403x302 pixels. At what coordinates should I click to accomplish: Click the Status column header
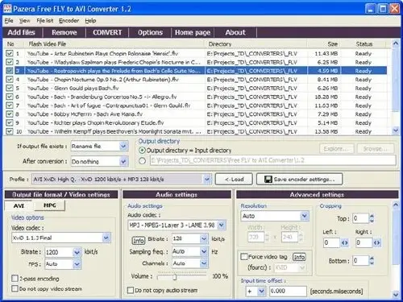coord(364,44)
